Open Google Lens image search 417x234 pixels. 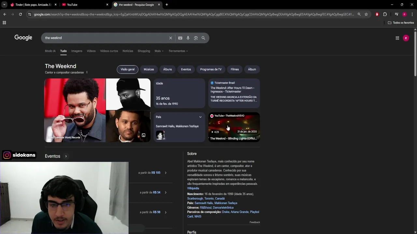[196, 38]
